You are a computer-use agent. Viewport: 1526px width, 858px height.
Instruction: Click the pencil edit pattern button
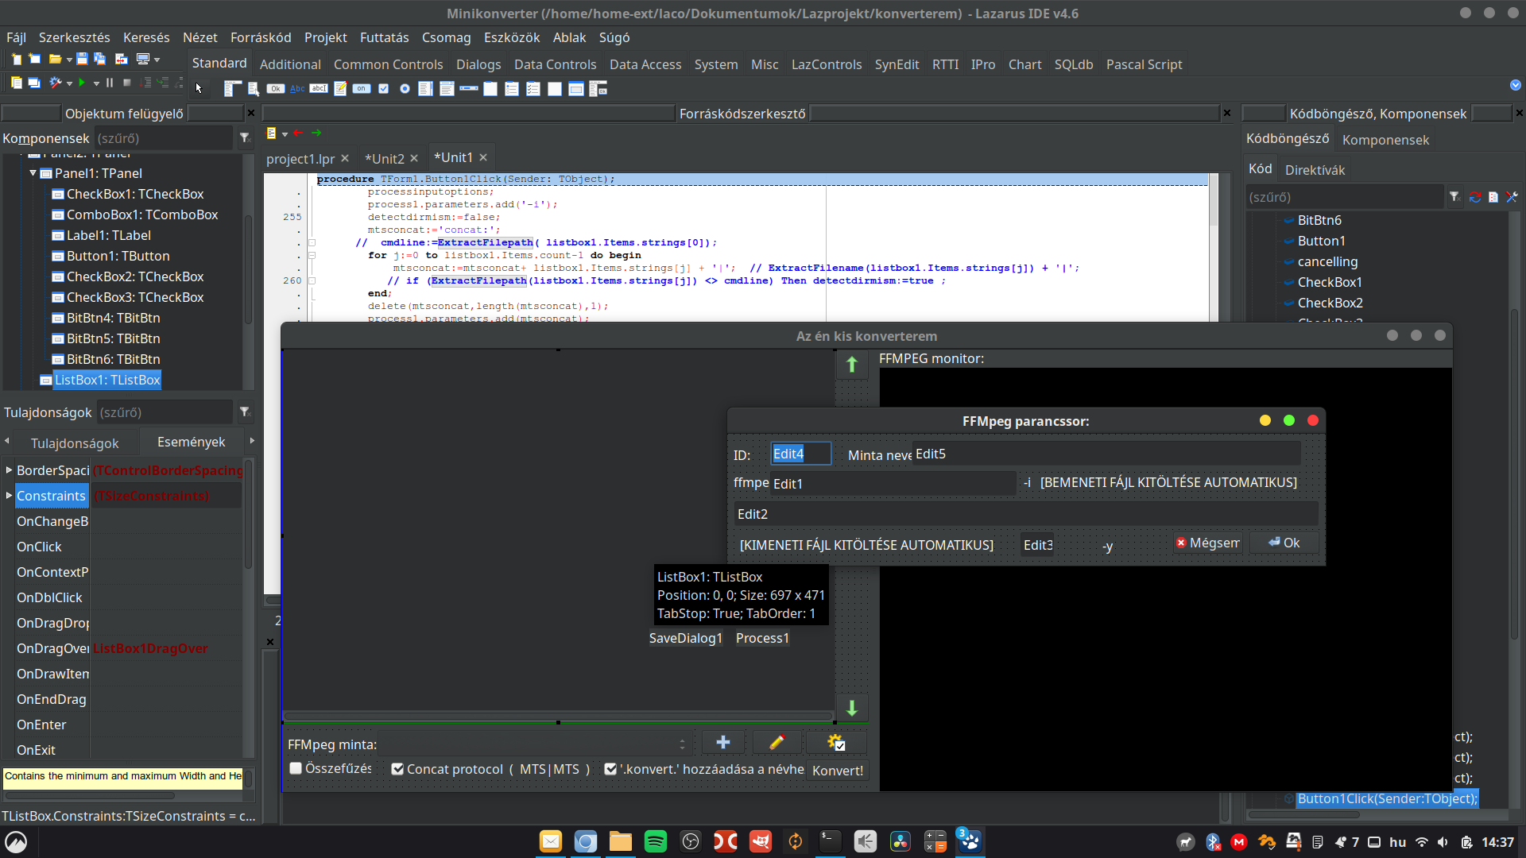(777, 742)
